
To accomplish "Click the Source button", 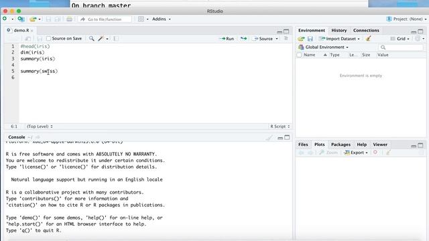I will (263, 39).
